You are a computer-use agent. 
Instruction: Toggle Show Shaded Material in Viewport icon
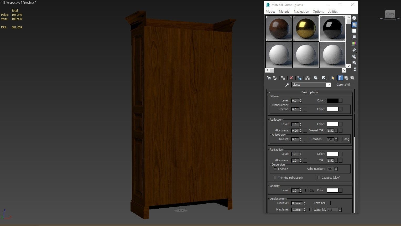332,78
